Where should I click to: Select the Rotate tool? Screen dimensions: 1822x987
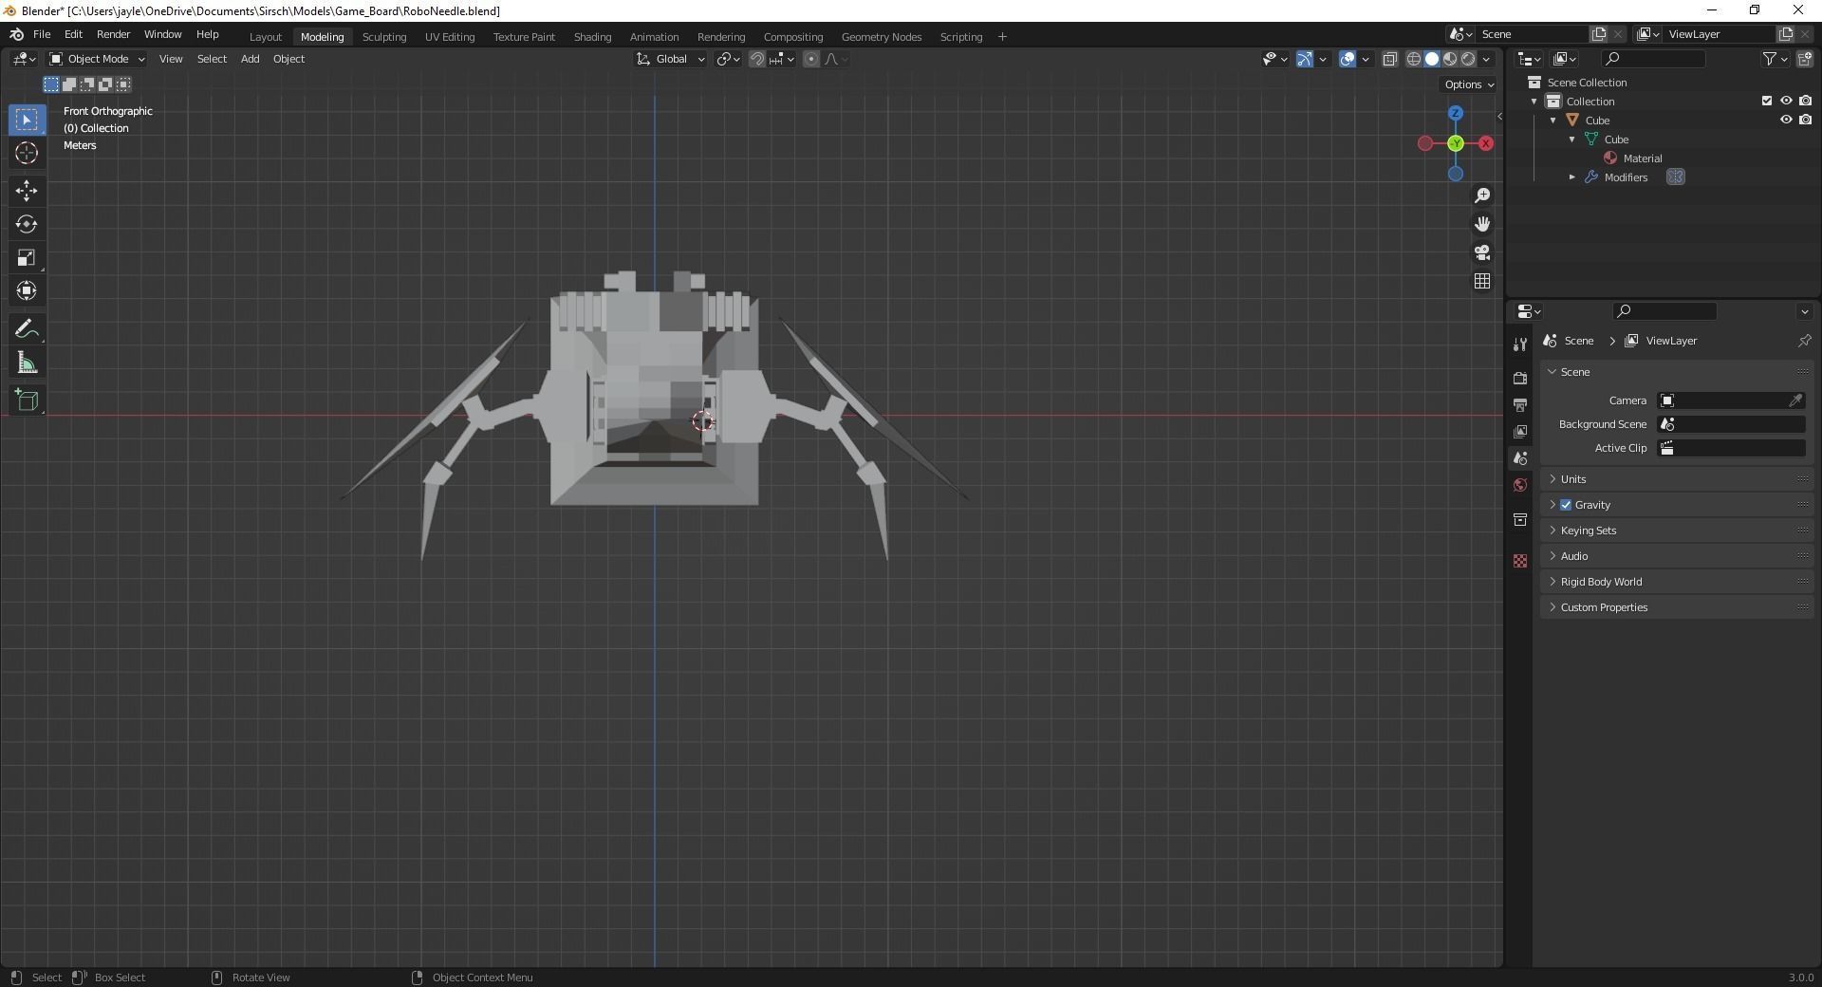tap(27, 224)
